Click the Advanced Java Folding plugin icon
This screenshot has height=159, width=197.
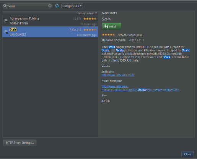click(x=6, y=21)
